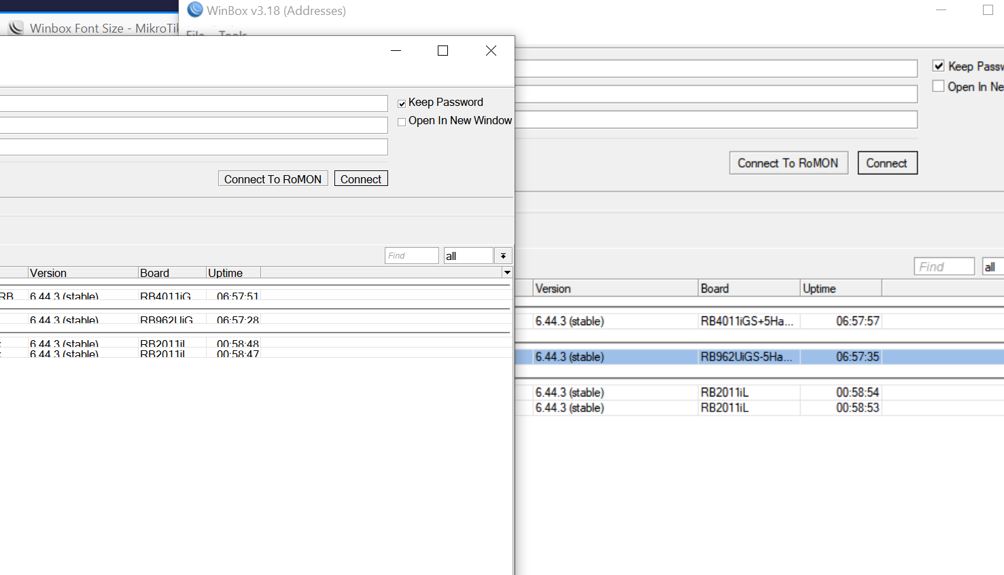Click the first address input in the front window
This screenshot has height=575, width=1004.
[x=194, y=103]
